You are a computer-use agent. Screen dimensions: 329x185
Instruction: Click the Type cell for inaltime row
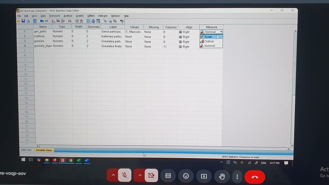(x=62, y=36)
